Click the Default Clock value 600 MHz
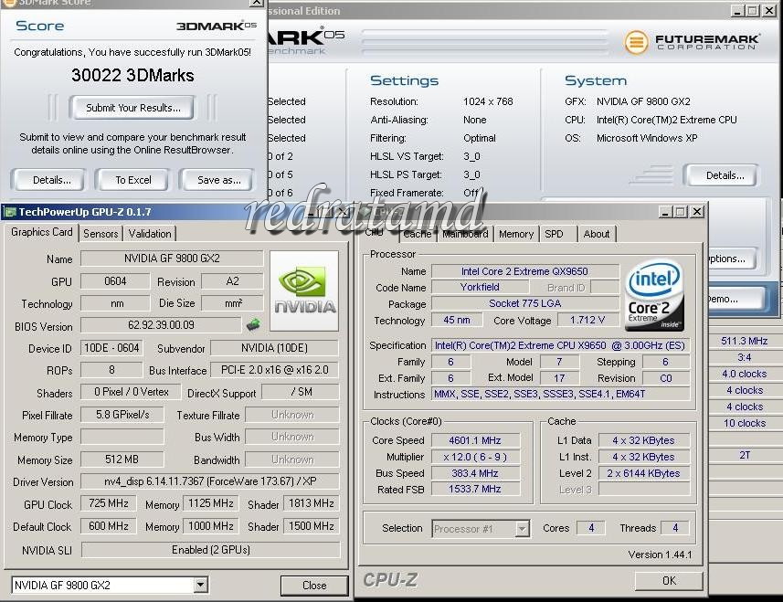The image size is (783, 602). 109,526
